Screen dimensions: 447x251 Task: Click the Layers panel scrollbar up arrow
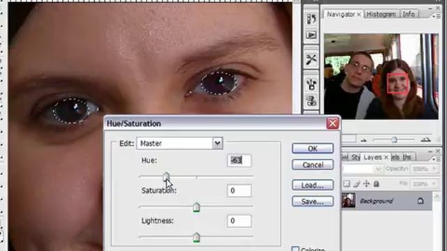coord(437,197)
